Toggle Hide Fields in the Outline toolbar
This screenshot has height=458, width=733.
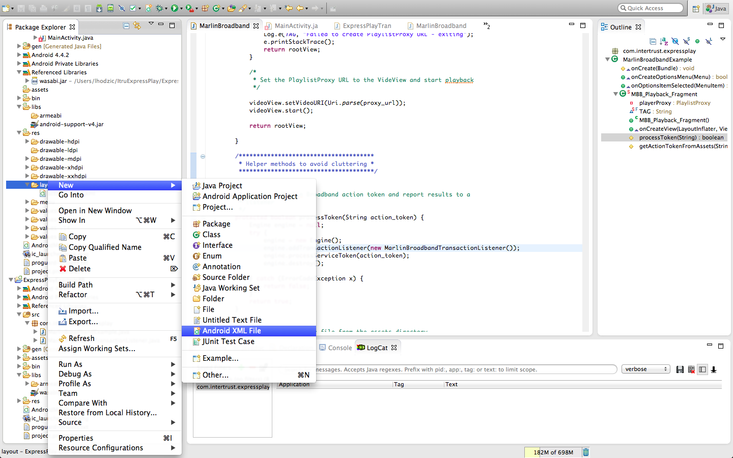675,41
